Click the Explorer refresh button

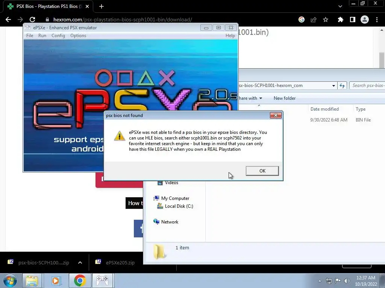(x=342, y=85)
